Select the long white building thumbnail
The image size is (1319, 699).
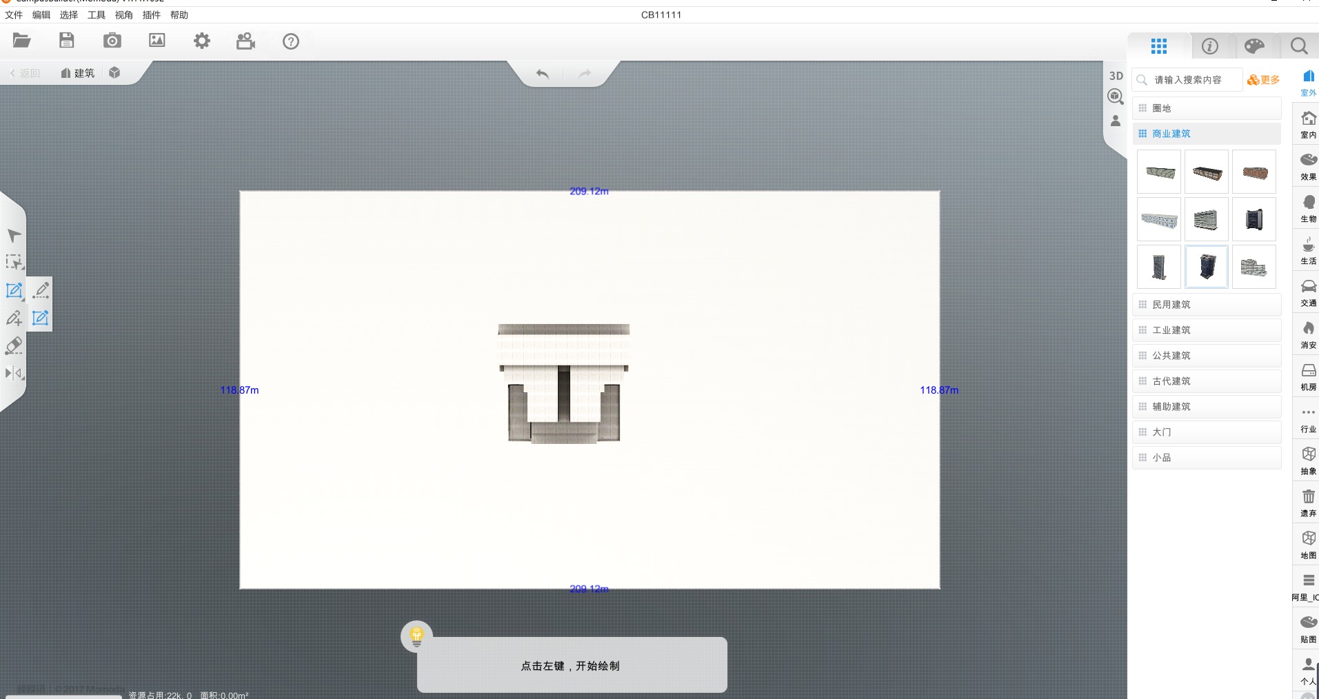1159,219
